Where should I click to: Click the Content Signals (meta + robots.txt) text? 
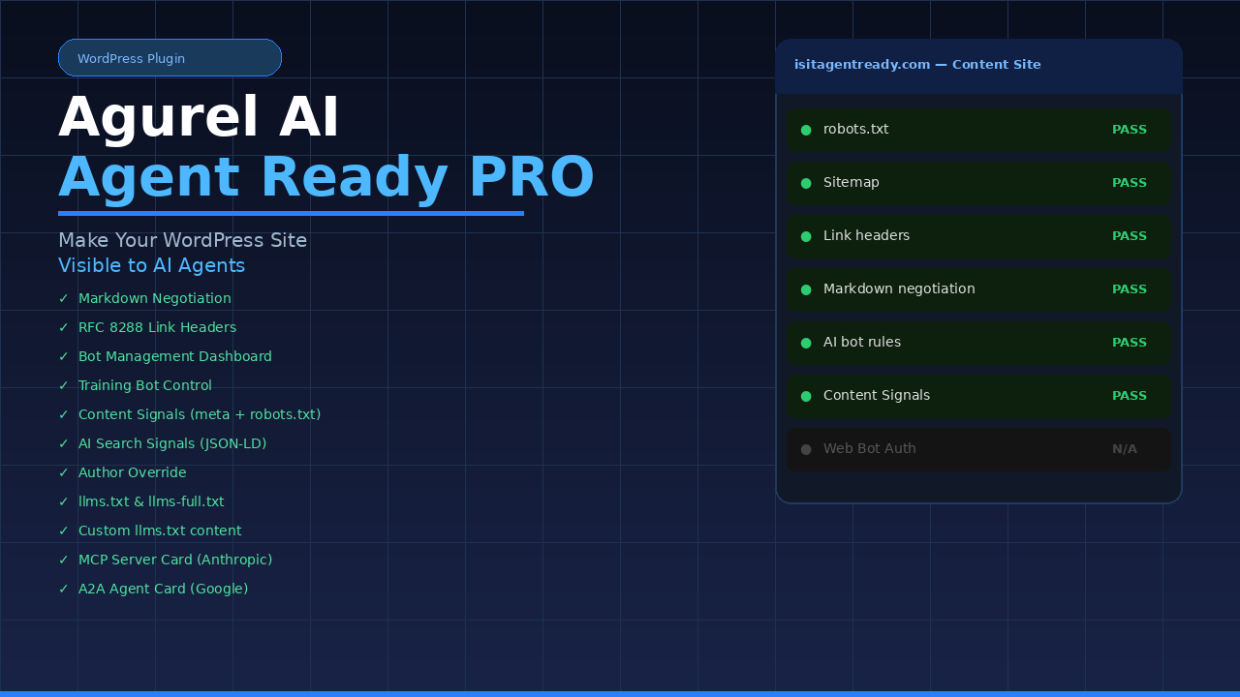pyautogui.click(x=200, y=414)
